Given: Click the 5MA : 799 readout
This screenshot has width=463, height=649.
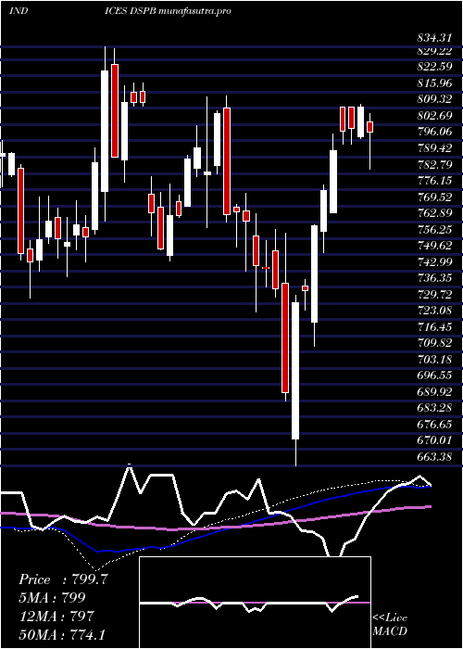Looking at the screenshot, I should 52,598.
